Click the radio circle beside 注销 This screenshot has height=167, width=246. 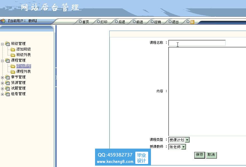(152, 21)
